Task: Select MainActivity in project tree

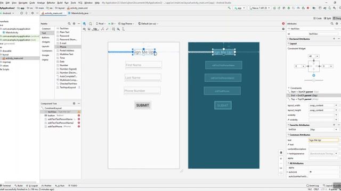Action: coord(12,32)
